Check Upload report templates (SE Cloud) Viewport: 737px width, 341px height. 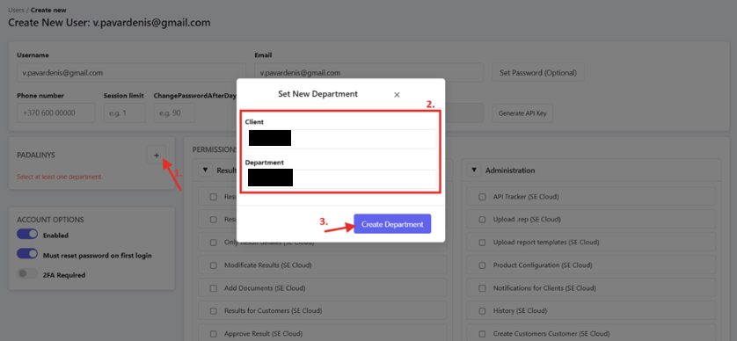coord(482,243)
